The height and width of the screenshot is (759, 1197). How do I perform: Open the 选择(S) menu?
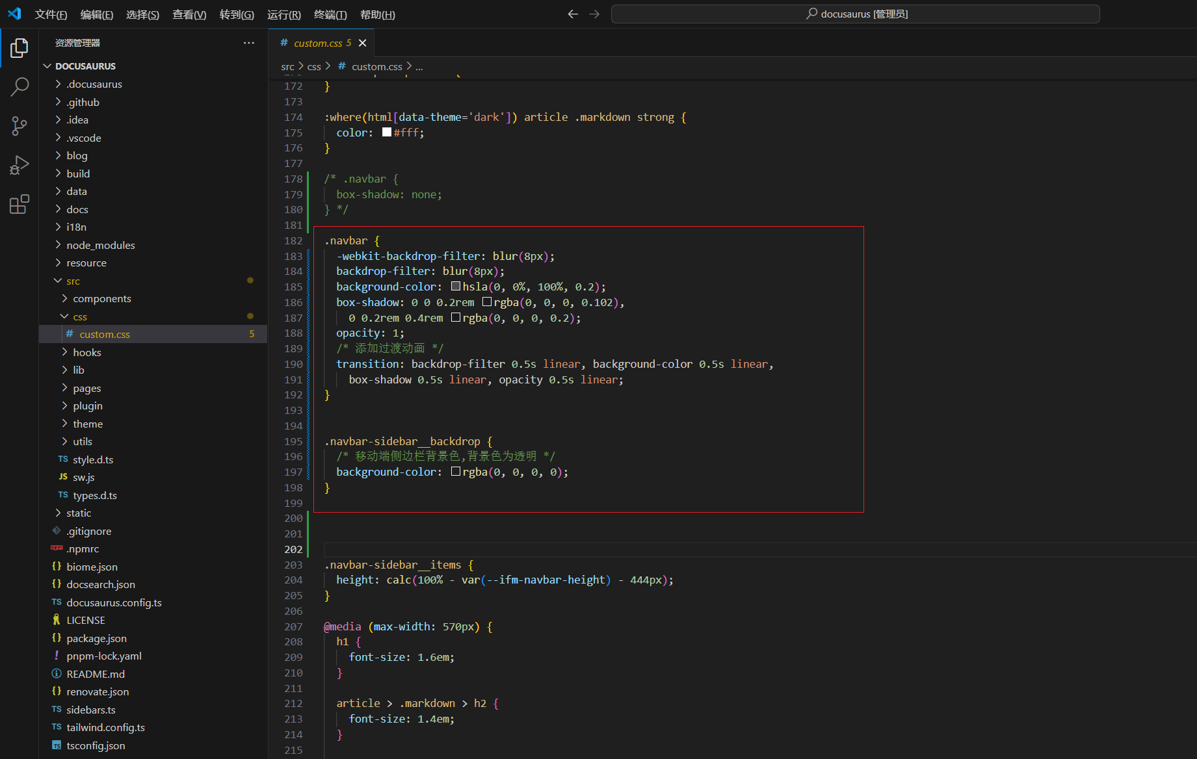pyautogui.click(x=142, y=14)
